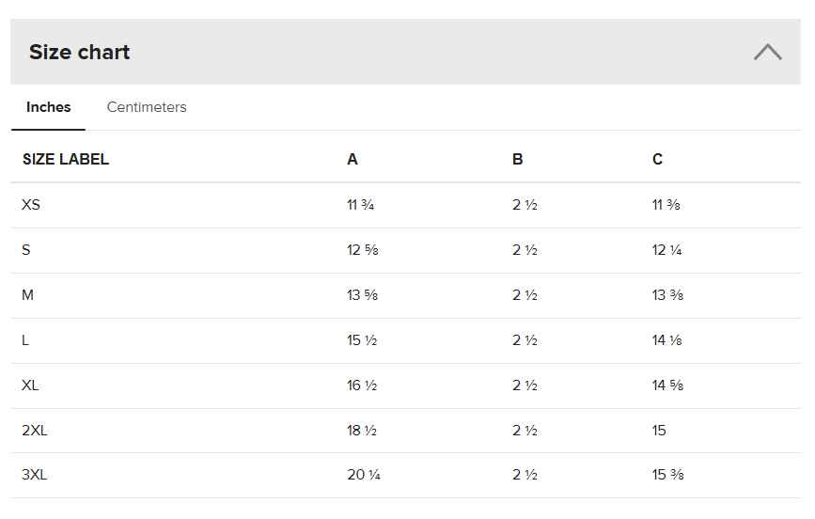Click the 12 ¼ value in S row
Screen dimensions: 815x519
pos(667,250)
